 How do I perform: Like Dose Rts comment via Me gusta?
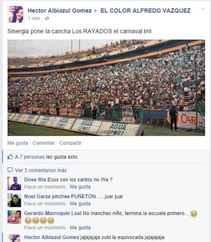point(80,187)
